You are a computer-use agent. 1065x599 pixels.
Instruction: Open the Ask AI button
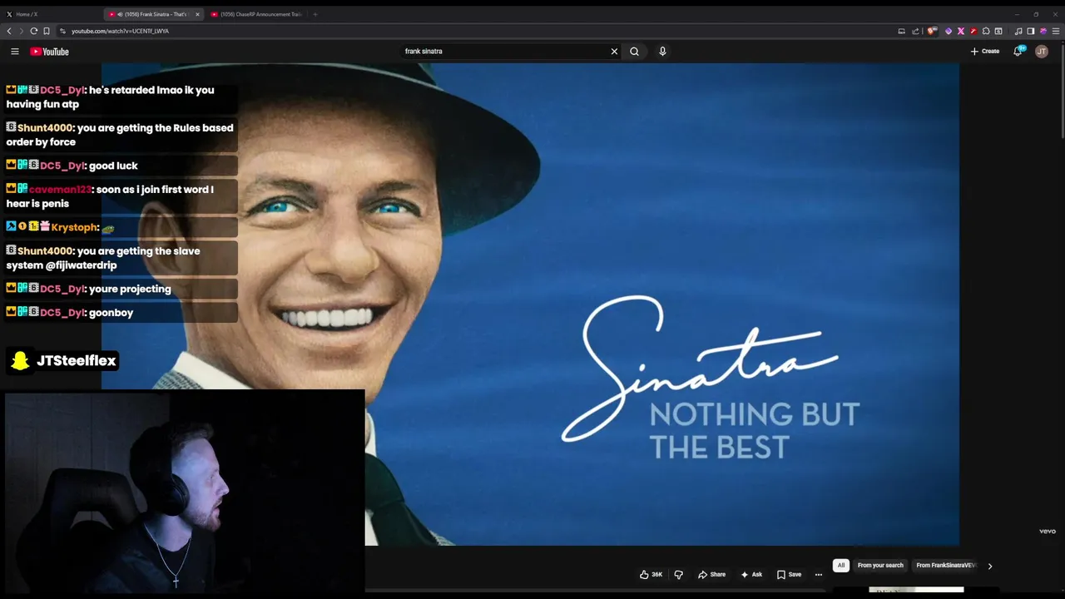click(x=751, y=574)
